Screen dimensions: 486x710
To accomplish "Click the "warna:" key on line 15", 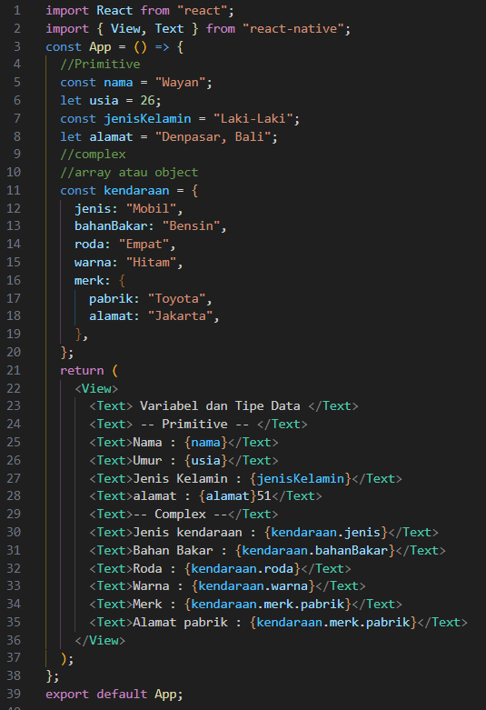I will (x=96, y=263).
